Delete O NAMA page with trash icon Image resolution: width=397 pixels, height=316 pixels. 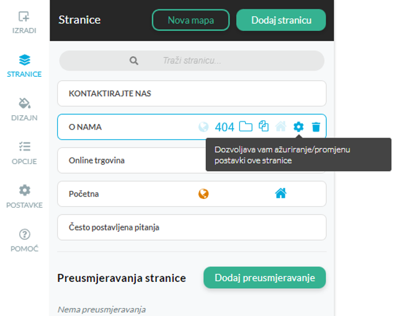tap(316, 127)
